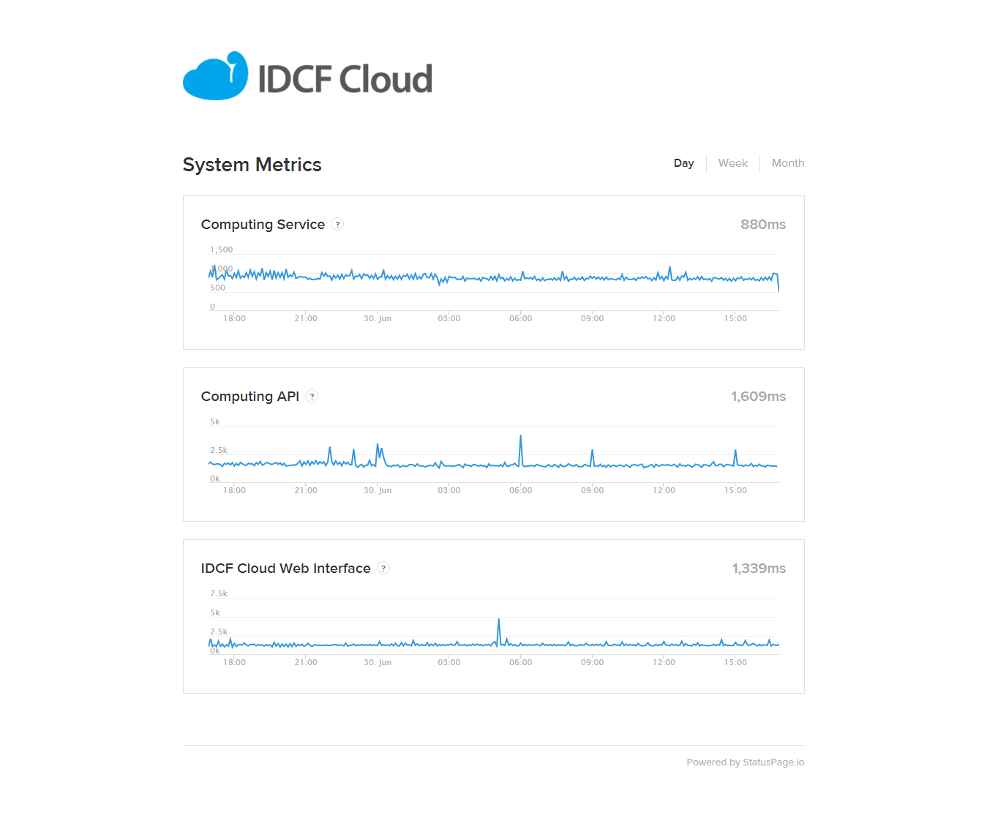Open the Powered by StatusPage.io link

(745, 762)
